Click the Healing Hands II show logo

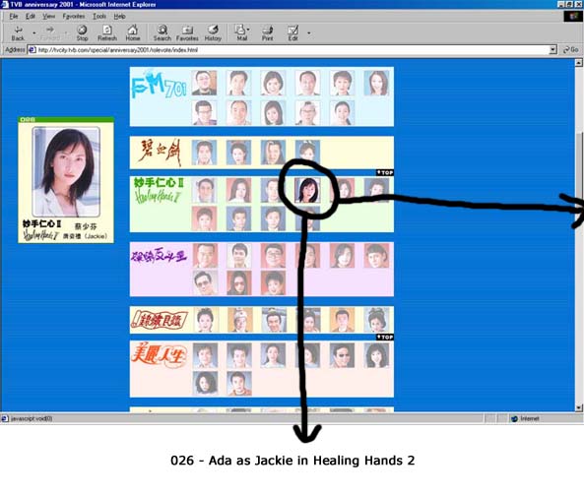[x=159, y=191]
